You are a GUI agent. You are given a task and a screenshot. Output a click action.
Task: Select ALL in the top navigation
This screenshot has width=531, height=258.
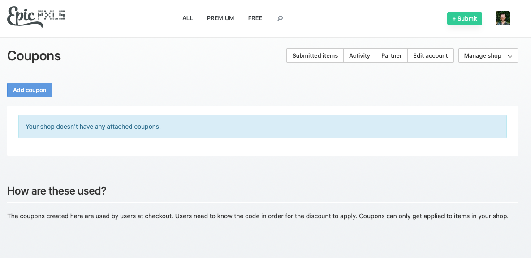pos(187,18)
